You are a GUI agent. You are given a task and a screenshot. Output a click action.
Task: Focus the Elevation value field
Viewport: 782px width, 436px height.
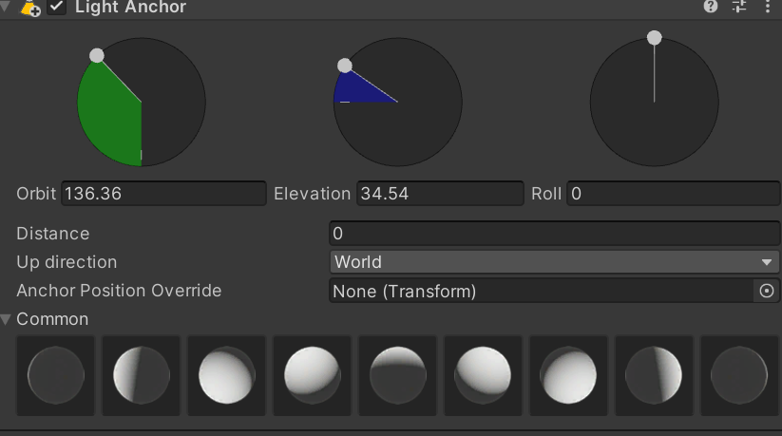coord(439,194)
